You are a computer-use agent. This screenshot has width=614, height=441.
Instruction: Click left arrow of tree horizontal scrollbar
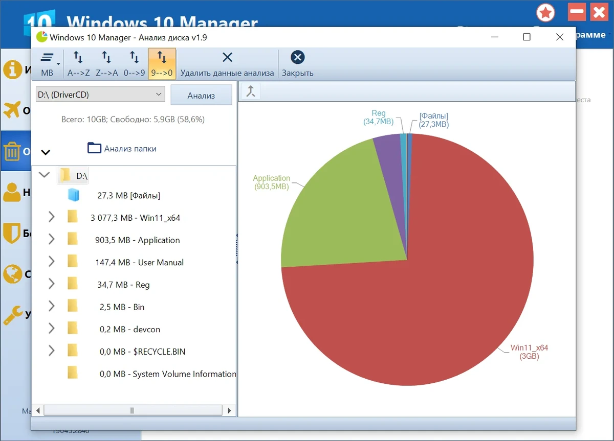pyautogui.click(x=38, y=410)
